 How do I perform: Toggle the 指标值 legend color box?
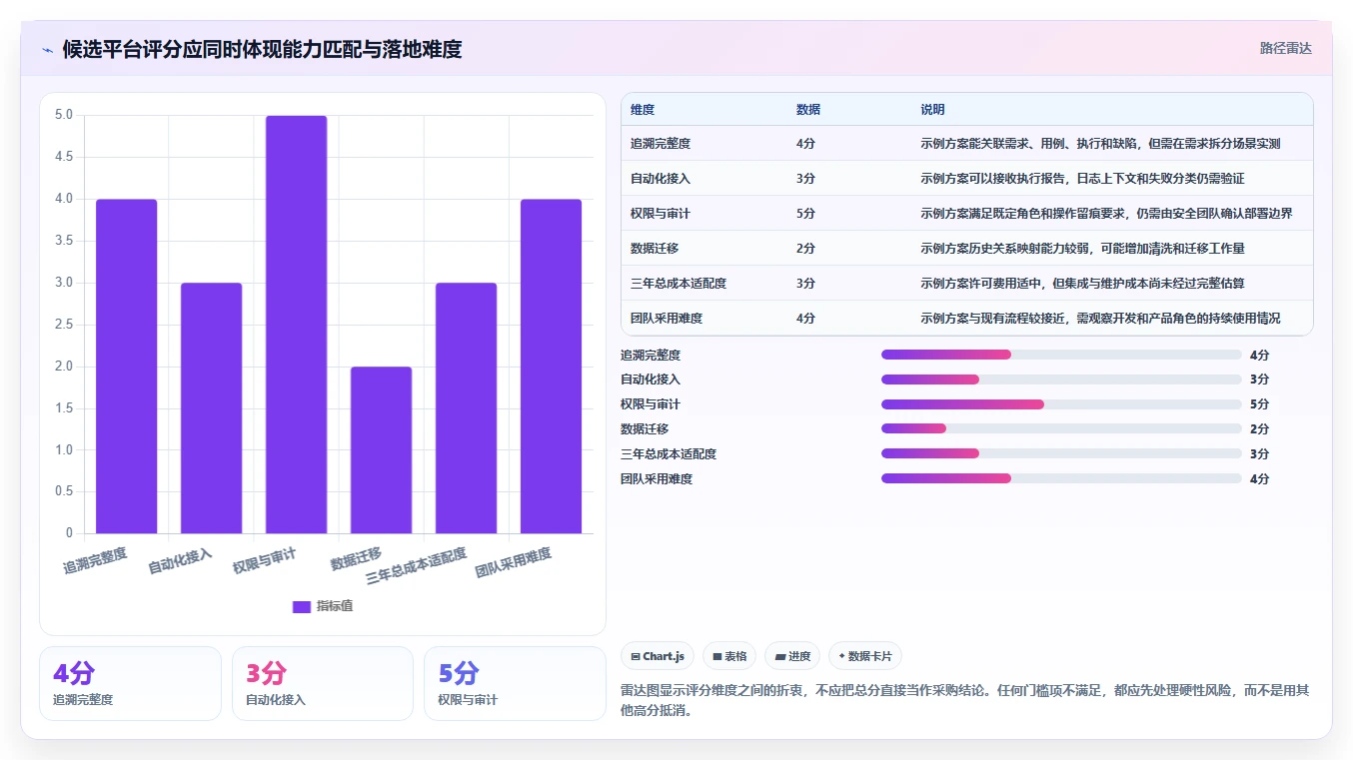[302, 606]
